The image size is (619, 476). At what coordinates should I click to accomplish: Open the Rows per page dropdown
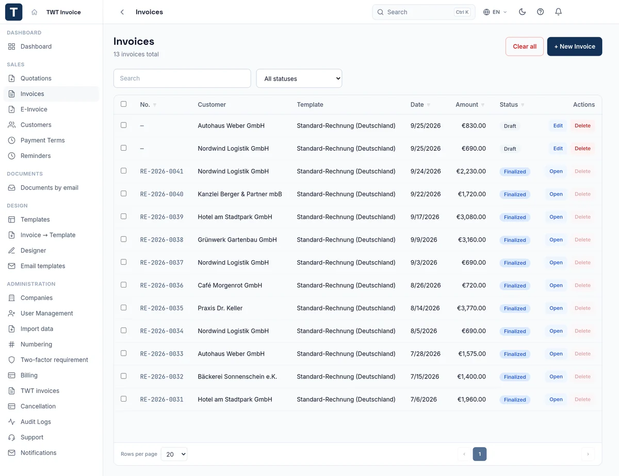click(x=174, y=454)
